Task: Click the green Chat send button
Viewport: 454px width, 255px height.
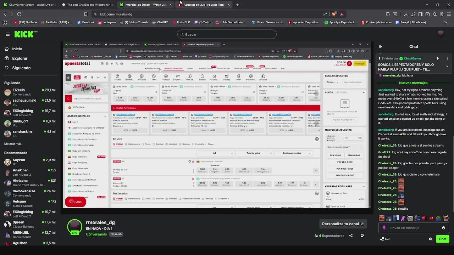Action: (x=442, y=239)
